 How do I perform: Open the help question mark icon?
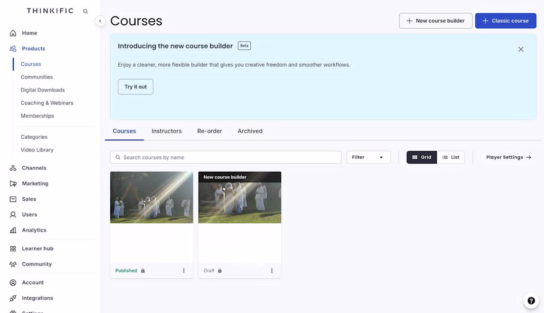tap(531, 301)
